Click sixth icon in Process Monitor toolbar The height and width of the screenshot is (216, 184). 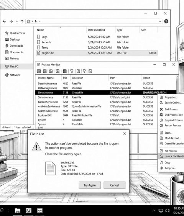tap(72, 71)
